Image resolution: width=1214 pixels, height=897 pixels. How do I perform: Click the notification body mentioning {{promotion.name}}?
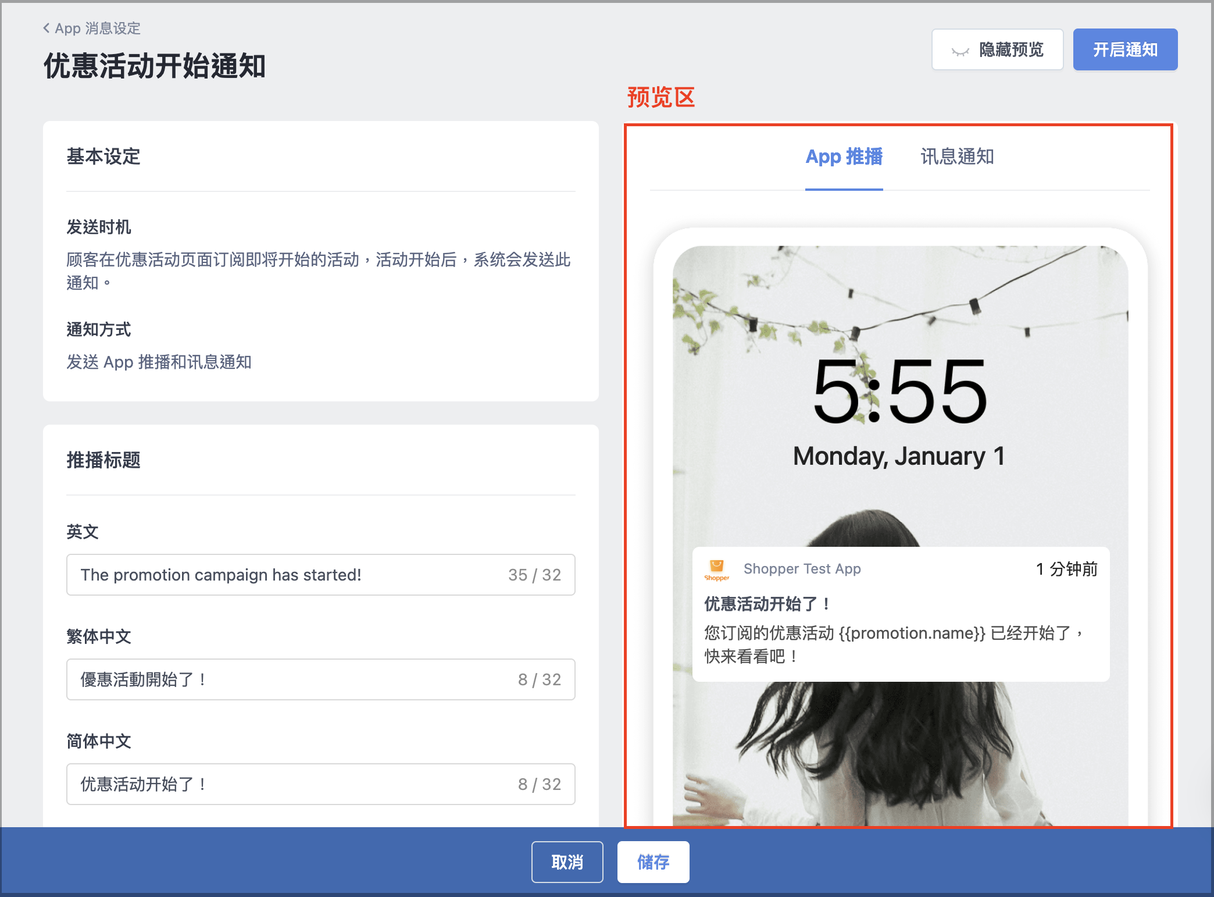pyautogui.click(x=894, y=645)
